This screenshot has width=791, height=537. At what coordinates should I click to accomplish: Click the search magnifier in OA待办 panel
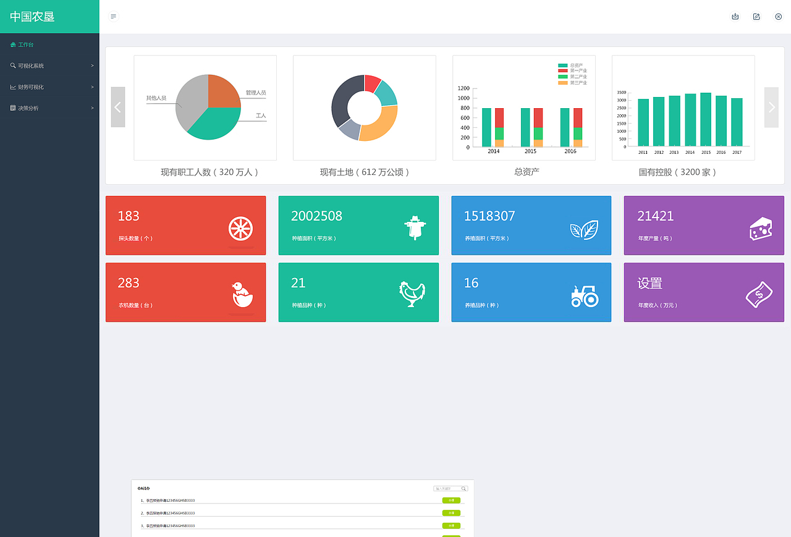tap(464, 489)
